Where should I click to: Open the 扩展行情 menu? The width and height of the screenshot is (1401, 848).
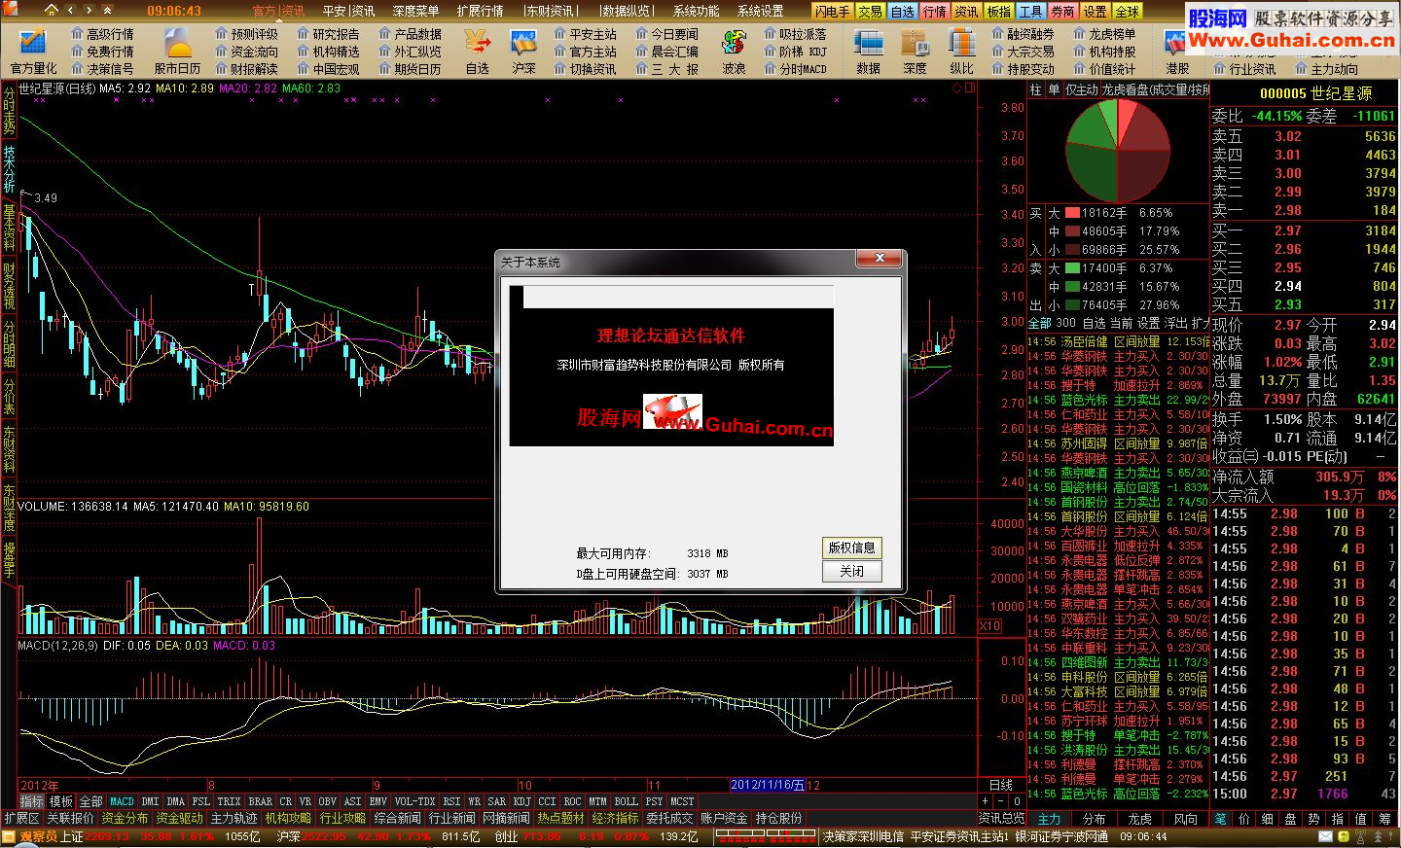pos(480,11)
